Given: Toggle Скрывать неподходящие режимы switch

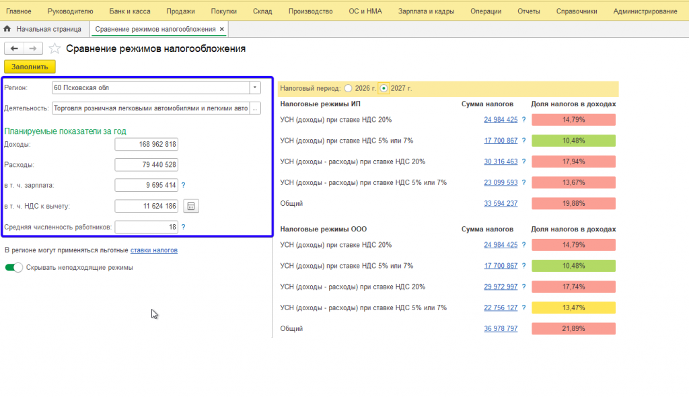Looking at the screenshot, I should pyautogui.click(x=13, y=267).
